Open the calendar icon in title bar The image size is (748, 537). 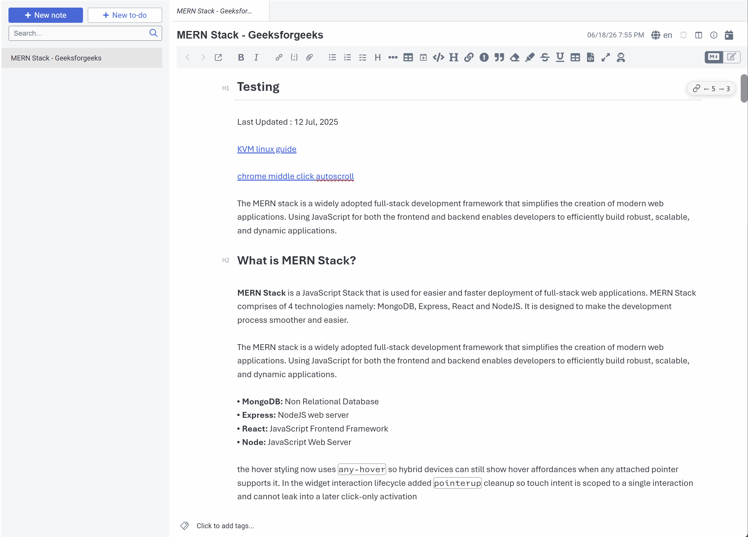click(729, 35)
